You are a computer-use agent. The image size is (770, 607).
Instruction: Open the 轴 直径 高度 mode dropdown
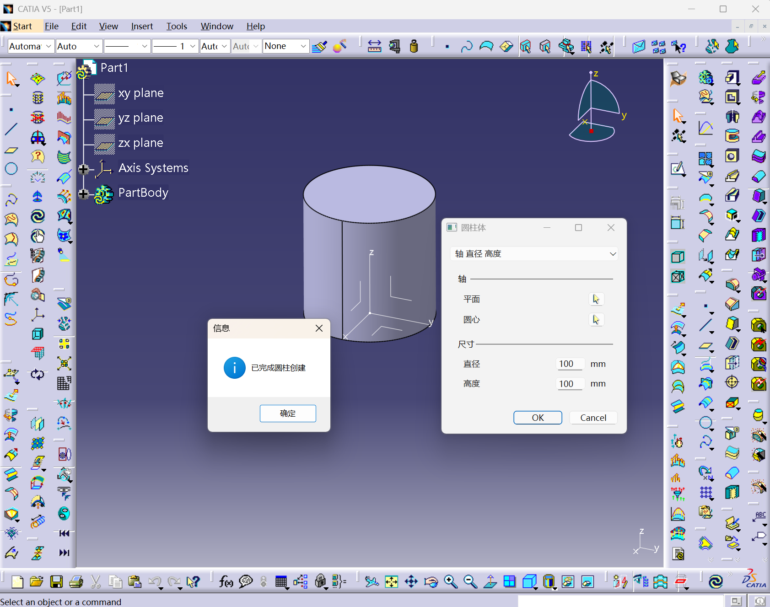click(x=534, y=254)
